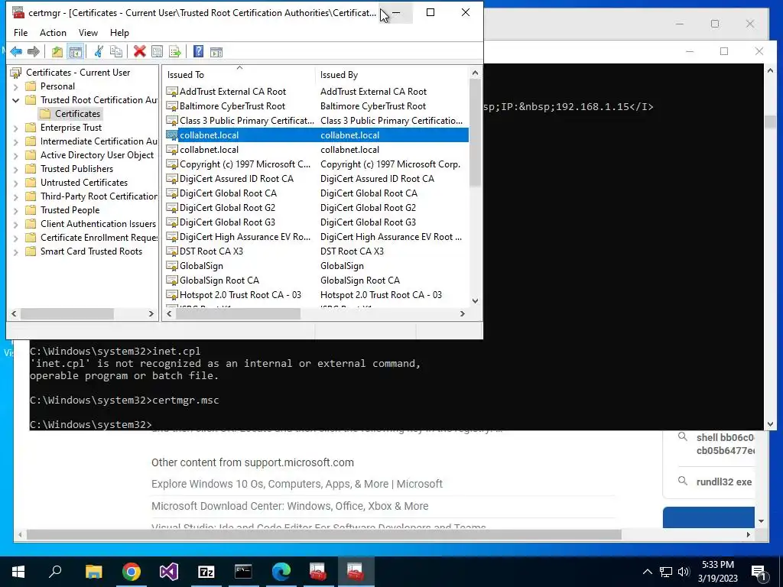Image resolution: width=783 pixels, height=587 pixels.
Task: Expand the Untrusted Certificates node
Action: [x=15, y=183]
